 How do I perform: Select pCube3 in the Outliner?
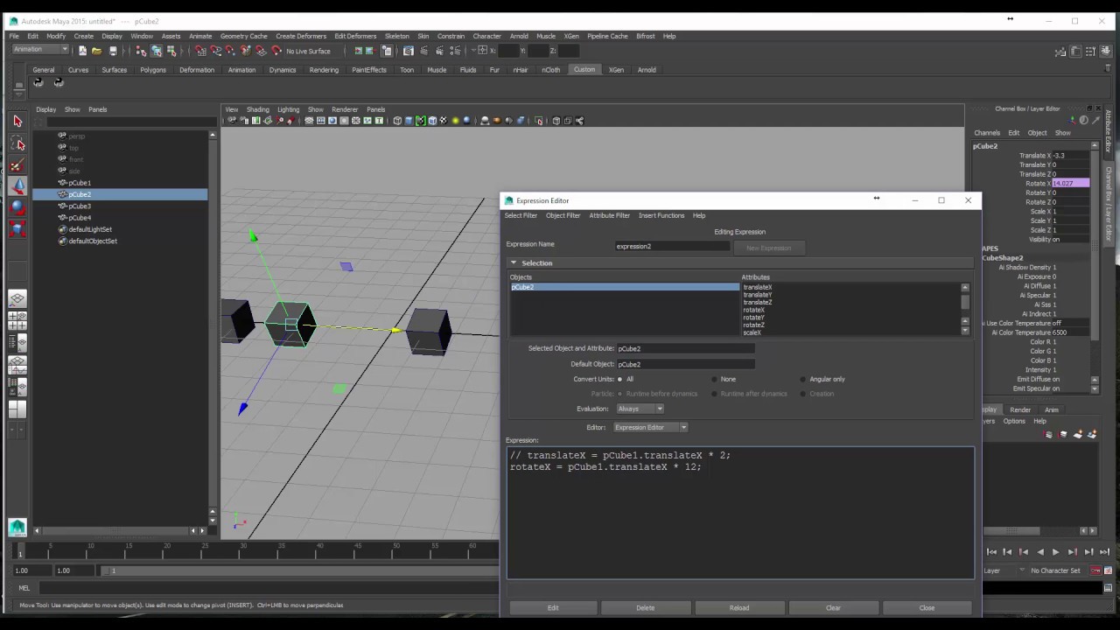pyautogui.click(x=79, y=206)
